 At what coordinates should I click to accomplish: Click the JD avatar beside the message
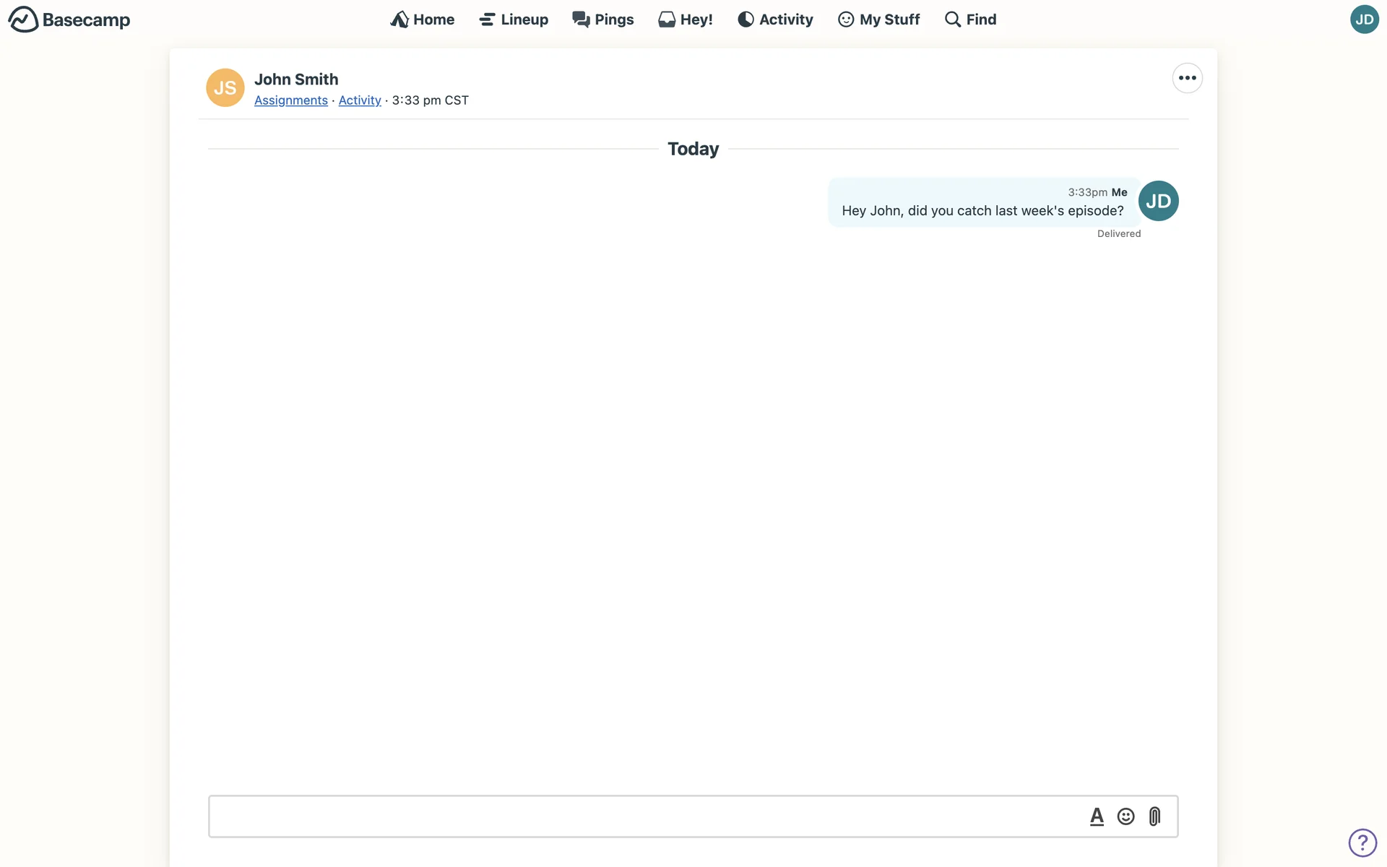1158,201
